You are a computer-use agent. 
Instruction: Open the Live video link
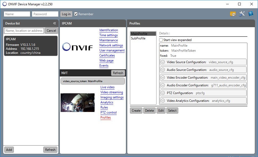107,87
